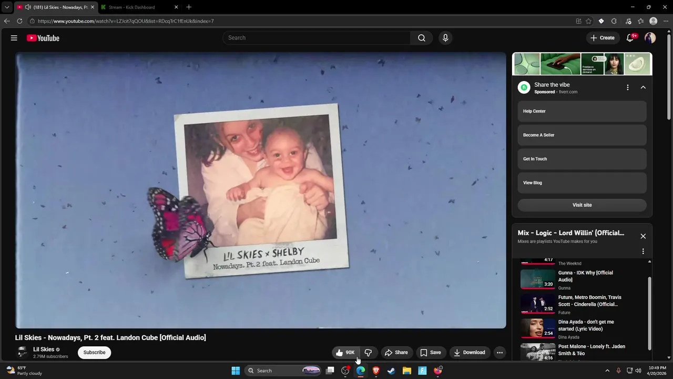Open the YouTube account avatar menu
Image resolution: width=673 pixels, height=379 pixels.
pyautogui.click(x=650, y=38)
